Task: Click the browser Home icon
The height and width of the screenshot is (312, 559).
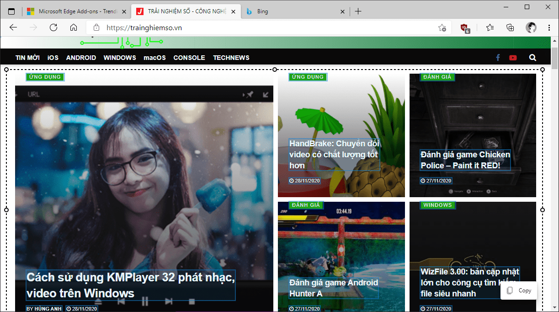Action: 73,27
